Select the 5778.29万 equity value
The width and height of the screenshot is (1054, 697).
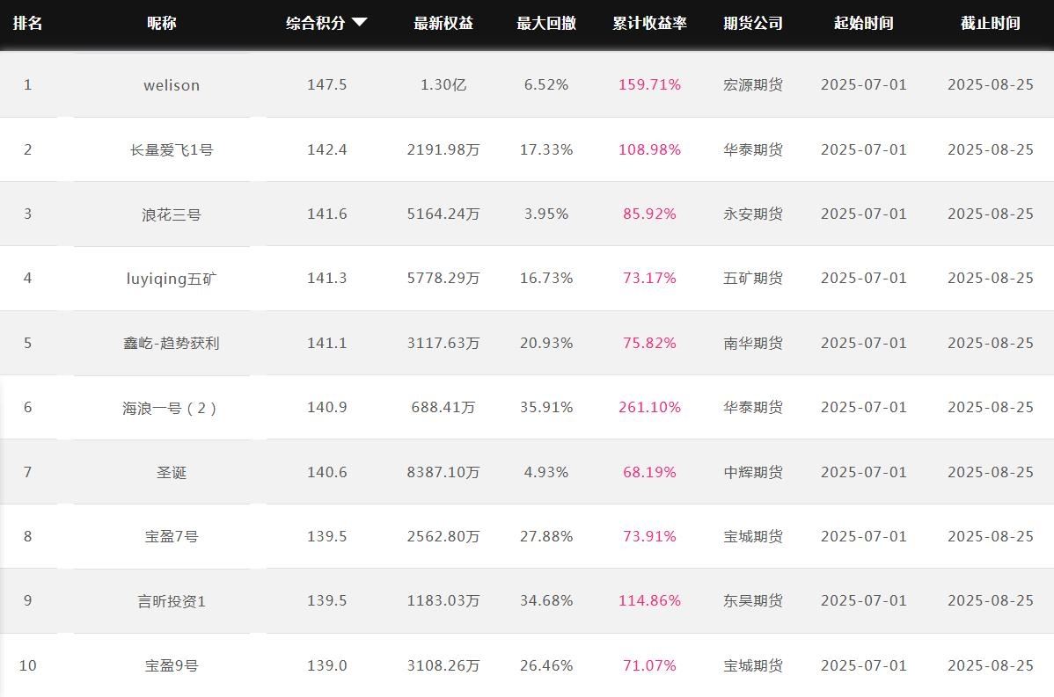click(443, 278)
